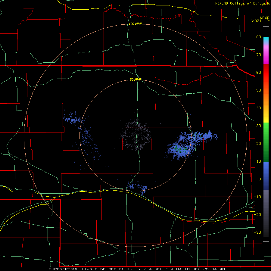Click the blue echo south near 50 NMI ring
The height and width of the screenshot is (271, 271).
pos(137,187)
